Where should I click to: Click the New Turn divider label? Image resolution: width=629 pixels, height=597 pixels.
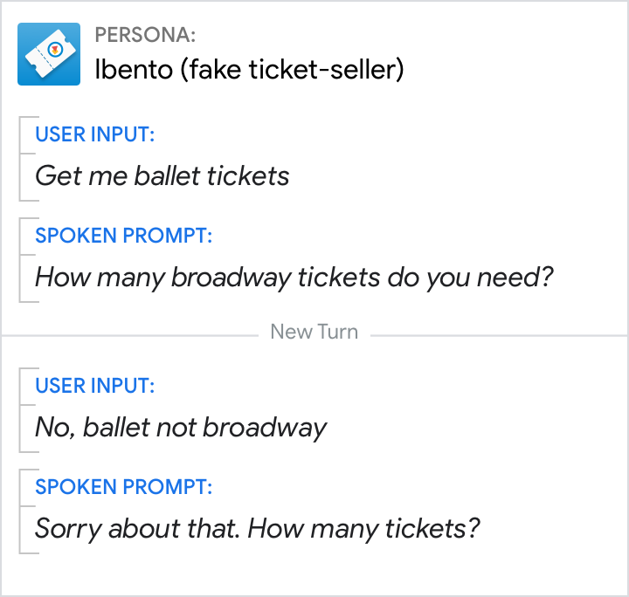click(314, 333)
